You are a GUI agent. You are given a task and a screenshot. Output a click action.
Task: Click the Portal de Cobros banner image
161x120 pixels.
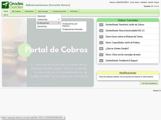coord(48,52)
